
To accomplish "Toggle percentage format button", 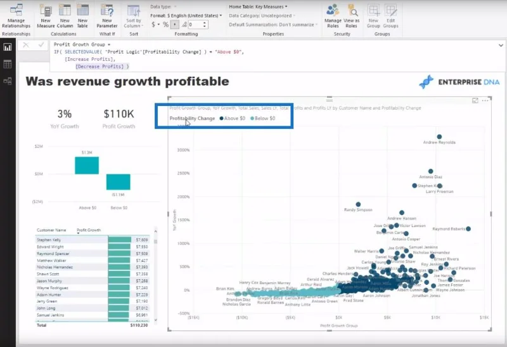I will click(165, 25).
